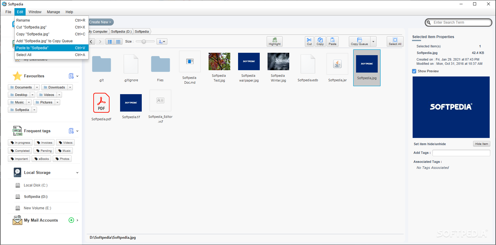Screen dimensions: 496x245
Task: Open Softpedia favourite dropdown arrow
Action: click(x=34, y=110)
